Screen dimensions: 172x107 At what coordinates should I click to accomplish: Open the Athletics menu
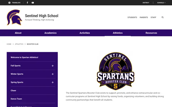[118, 33]
